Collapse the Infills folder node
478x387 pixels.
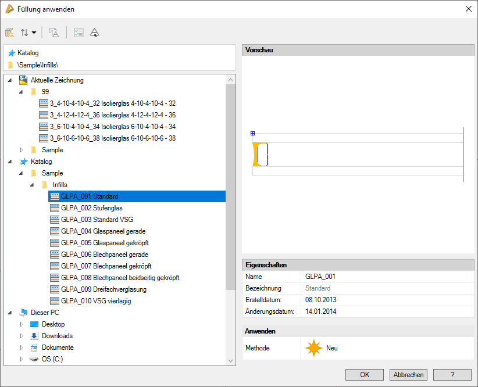(x=33, y=185)
